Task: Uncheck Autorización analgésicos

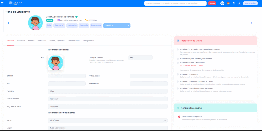Action: pos(179,117)
